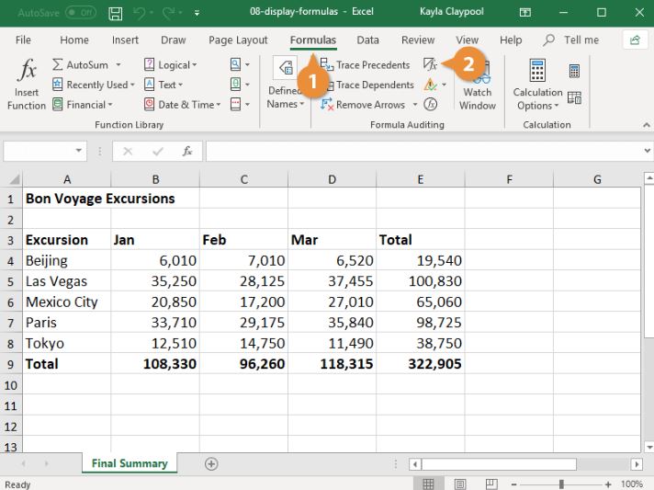Screen dimensions: 654x490
Task: Switch to Normal view in the status bar
Action: 428,484
